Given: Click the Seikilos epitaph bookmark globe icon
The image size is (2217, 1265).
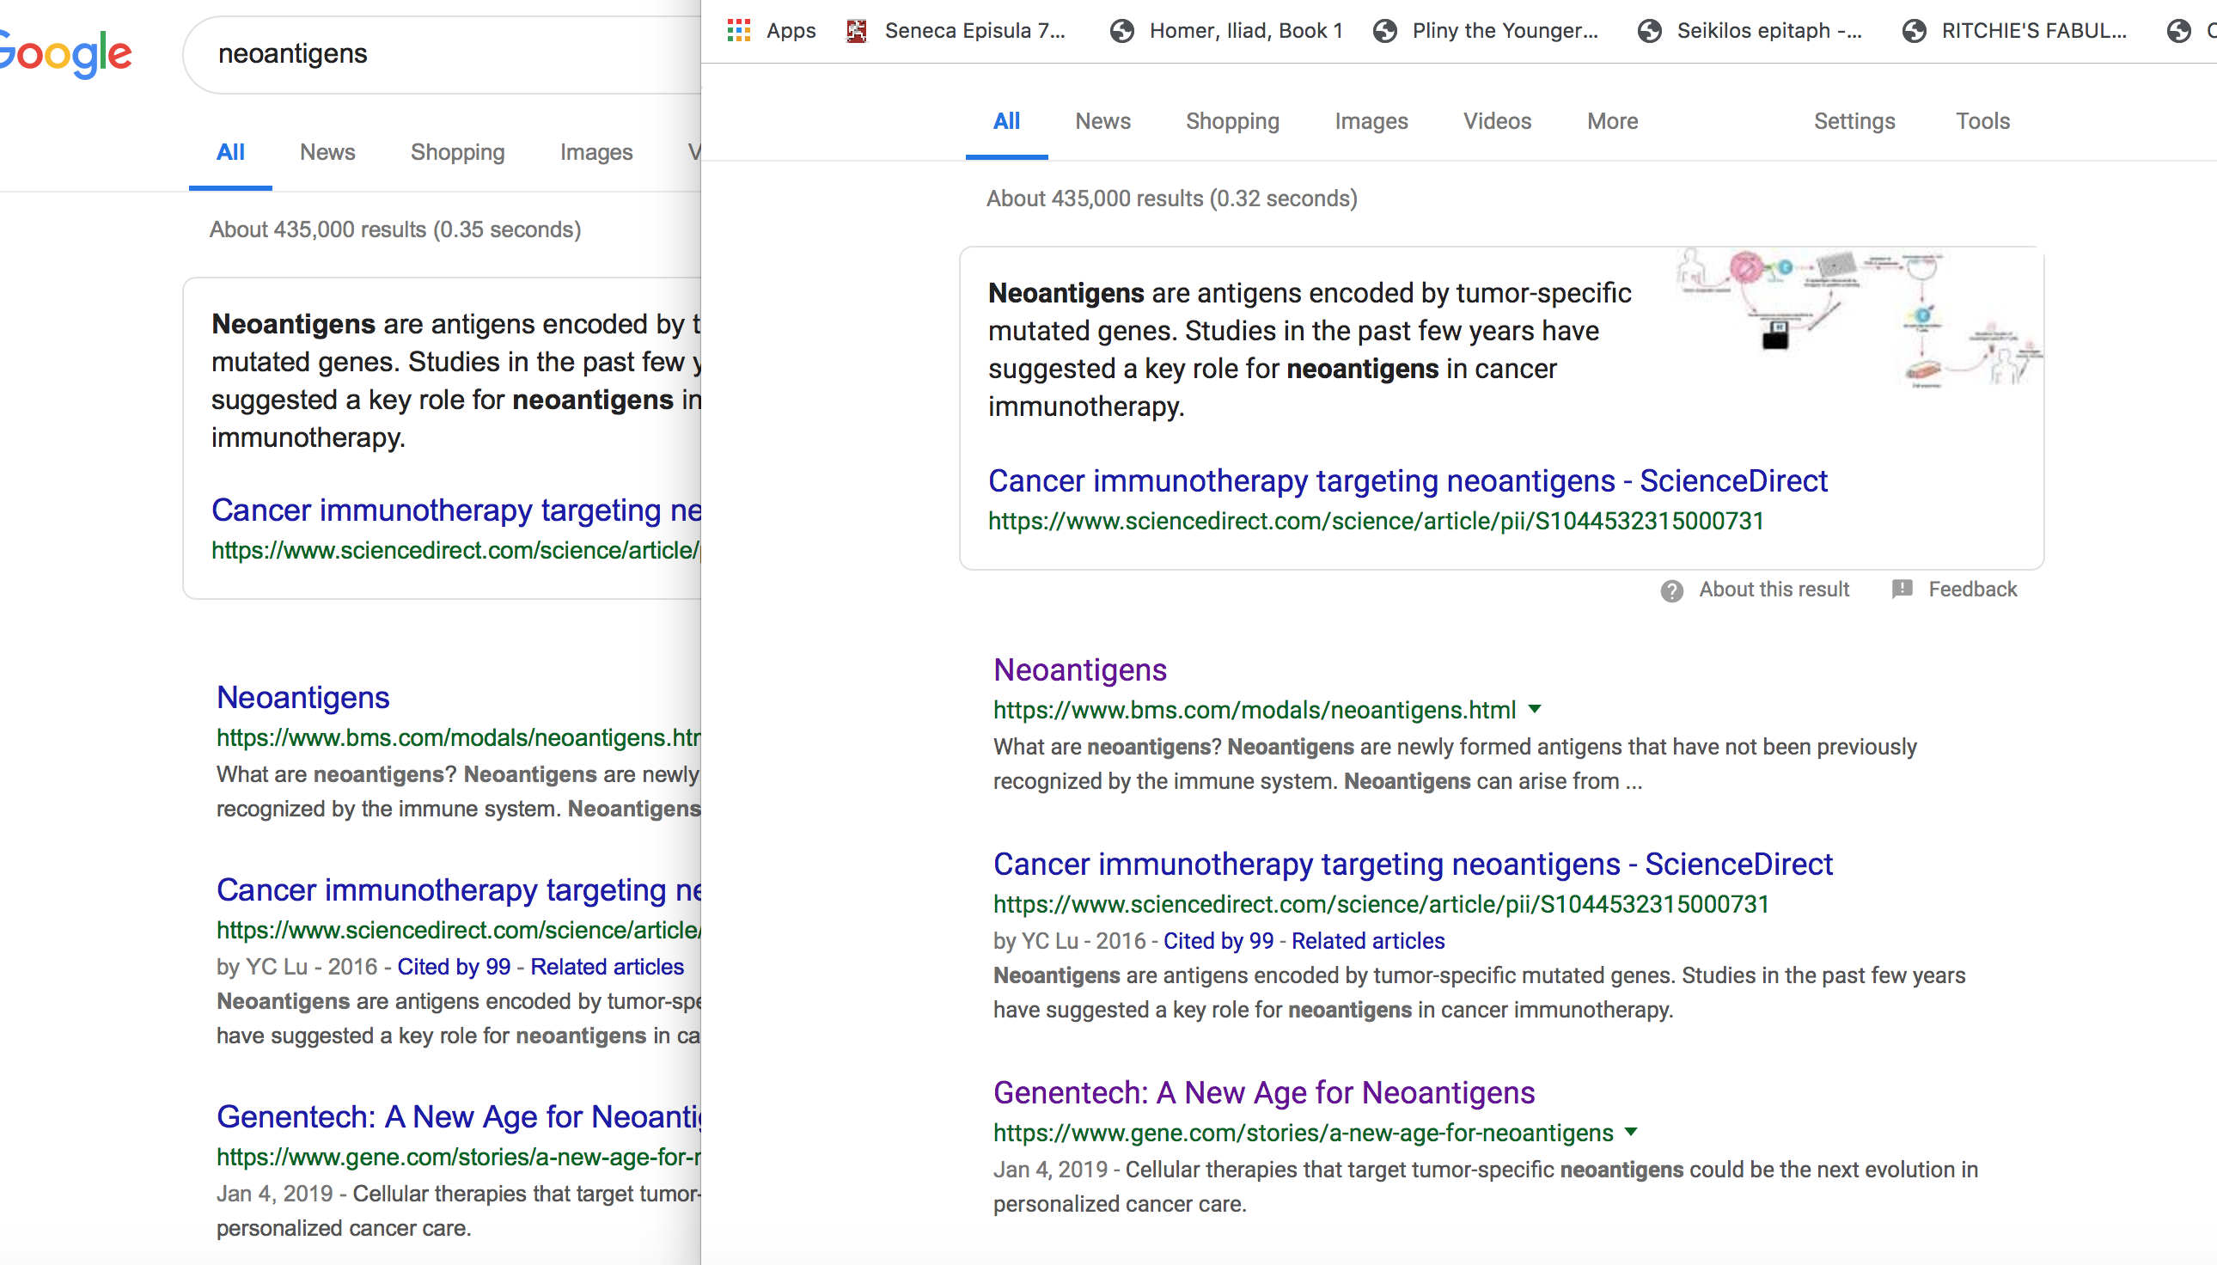Looking at the screenshot, I should tap(1650, 30).
